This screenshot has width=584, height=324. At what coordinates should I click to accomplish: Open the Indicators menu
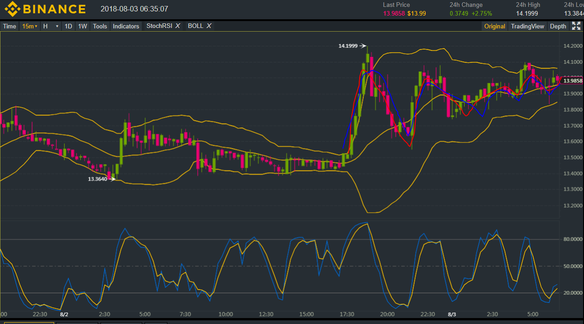(126, 26)
